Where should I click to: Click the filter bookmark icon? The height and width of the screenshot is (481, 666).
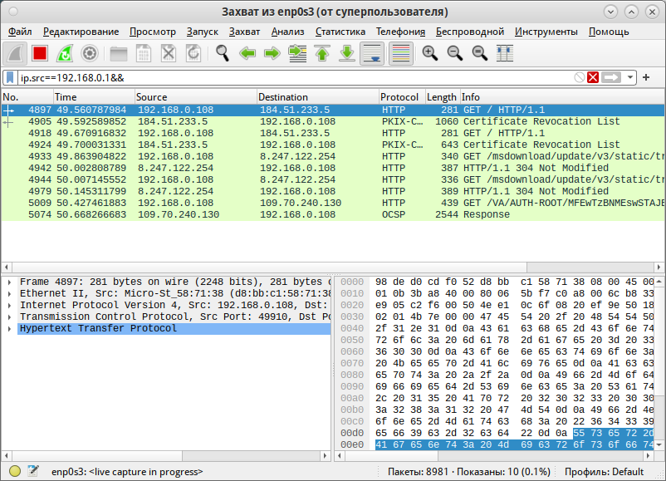point(10,77)
